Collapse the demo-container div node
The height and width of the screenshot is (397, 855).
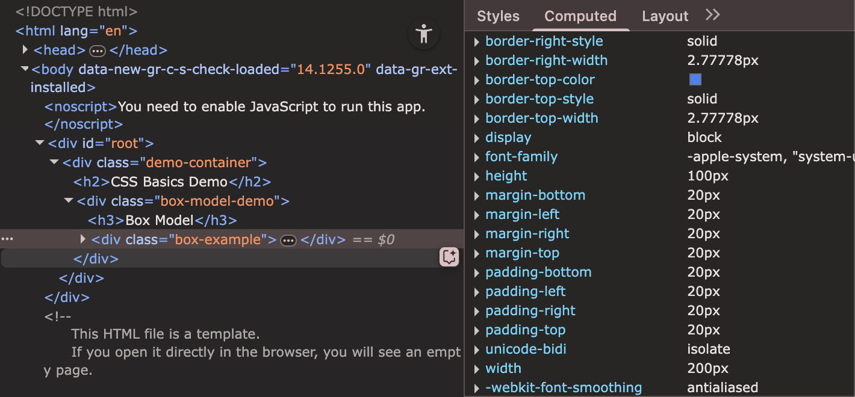[x=54, y=163]
